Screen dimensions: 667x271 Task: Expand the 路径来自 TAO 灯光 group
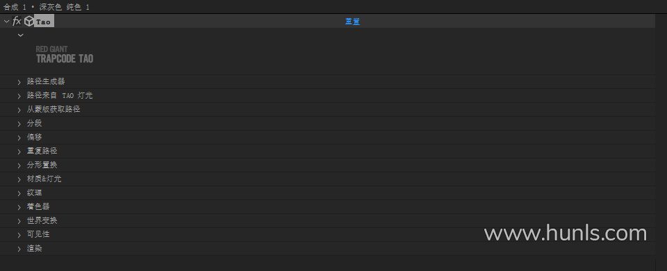click(x=19, y=96)
